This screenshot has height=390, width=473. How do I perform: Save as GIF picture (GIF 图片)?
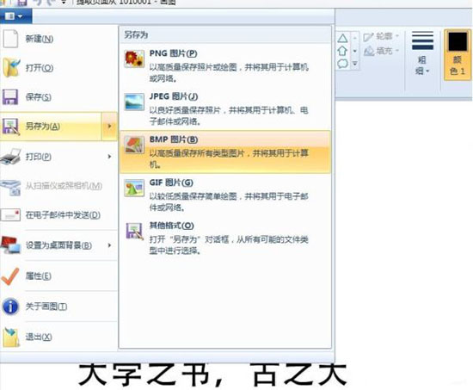225,195
